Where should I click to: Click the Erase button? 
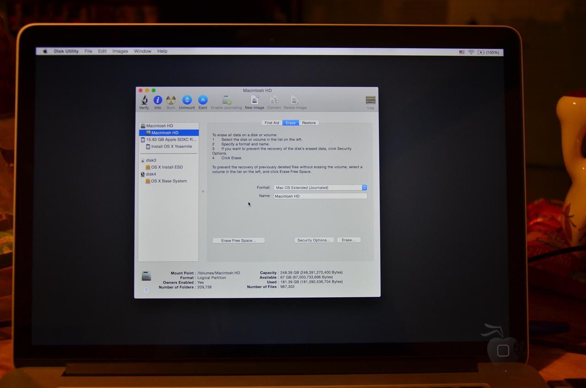tap(349, 240)
